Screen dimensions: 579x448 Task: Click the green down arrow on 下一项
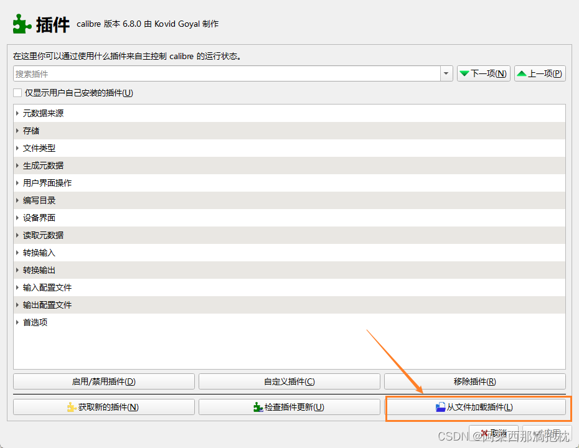464,73
